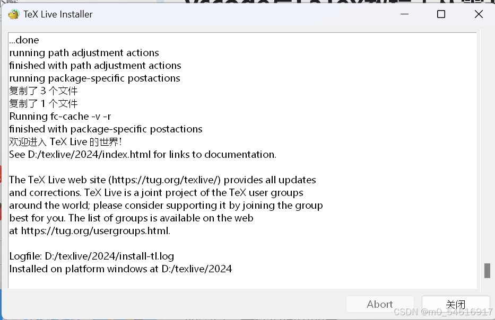The image size is (495, 320).
Task: Click the '...done' line in the log
Action: tap(24, 40)
